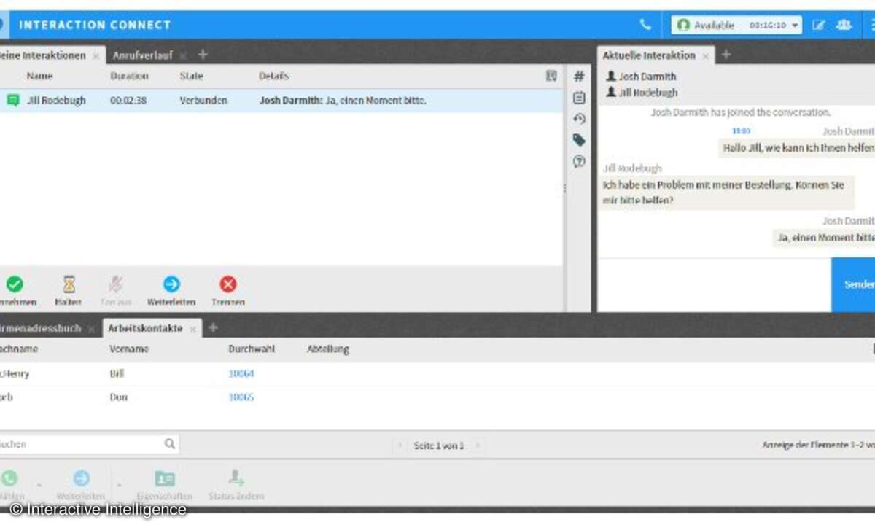Click the Suchen search field
The image size is (875, 525).
(80, 443)
